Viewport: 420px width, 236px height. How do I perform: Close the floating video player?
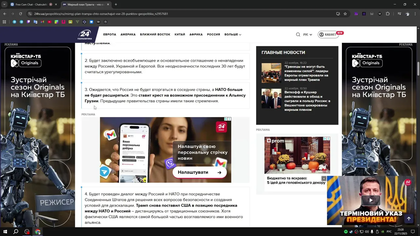point(324,179)
